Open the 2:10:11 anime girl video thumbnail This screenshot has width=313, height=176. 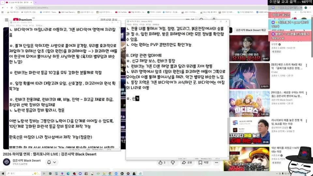[x=249, y=76]
